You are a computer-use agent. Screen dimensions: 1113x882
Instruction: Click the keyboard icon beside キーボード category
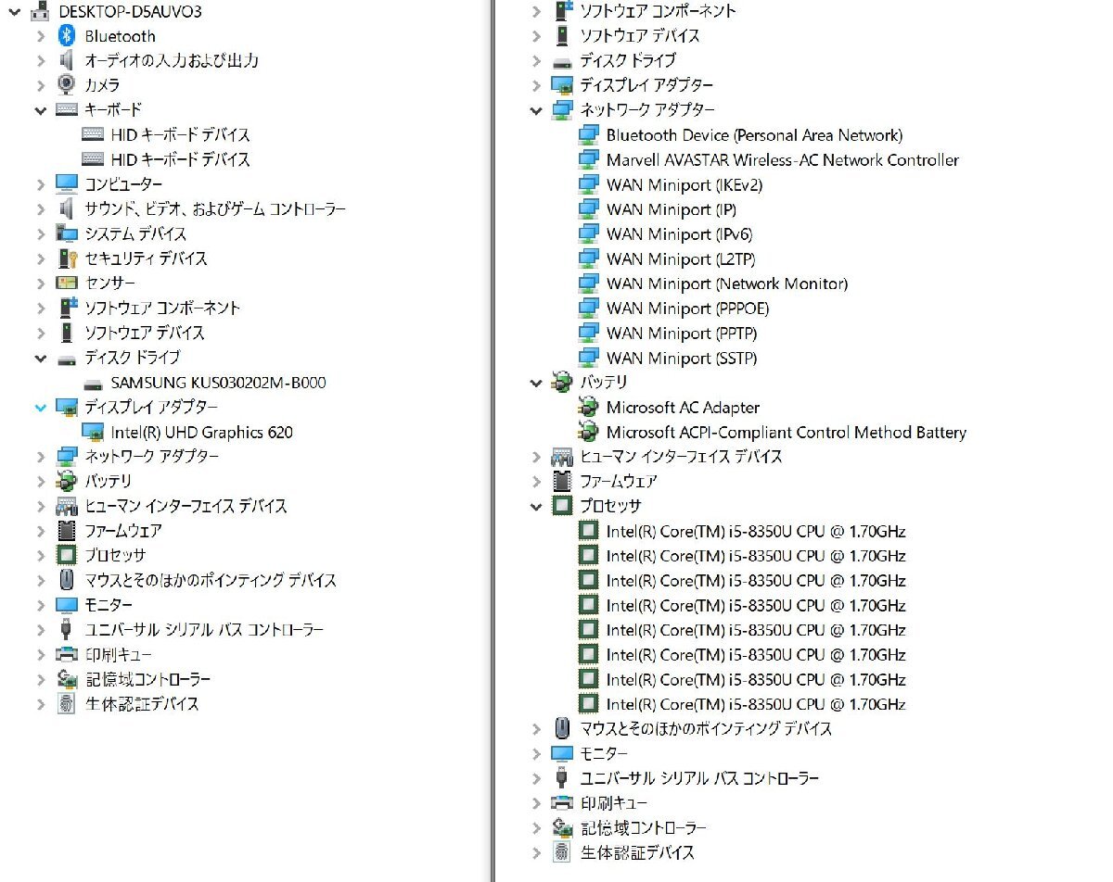(66, 109)
